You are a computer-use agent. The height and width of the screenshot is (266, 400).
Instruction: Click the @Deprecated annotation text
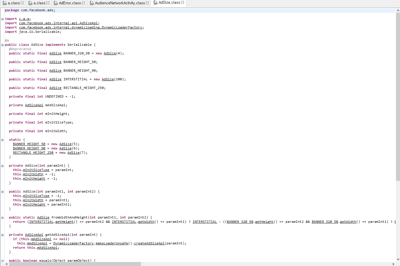tap(20, 49)
